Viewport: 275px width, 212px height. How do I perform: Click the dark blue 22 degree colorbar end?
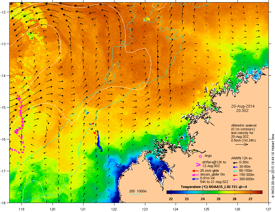tap(168, 192)
